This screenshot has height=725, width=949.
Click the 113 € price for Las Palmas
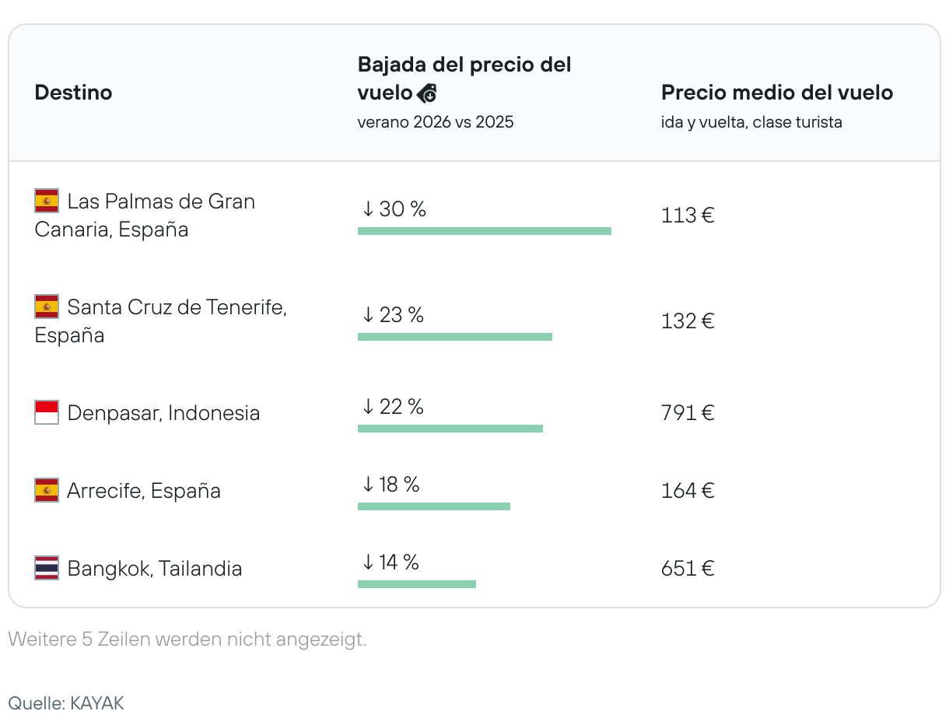click(x=687, y=215)
